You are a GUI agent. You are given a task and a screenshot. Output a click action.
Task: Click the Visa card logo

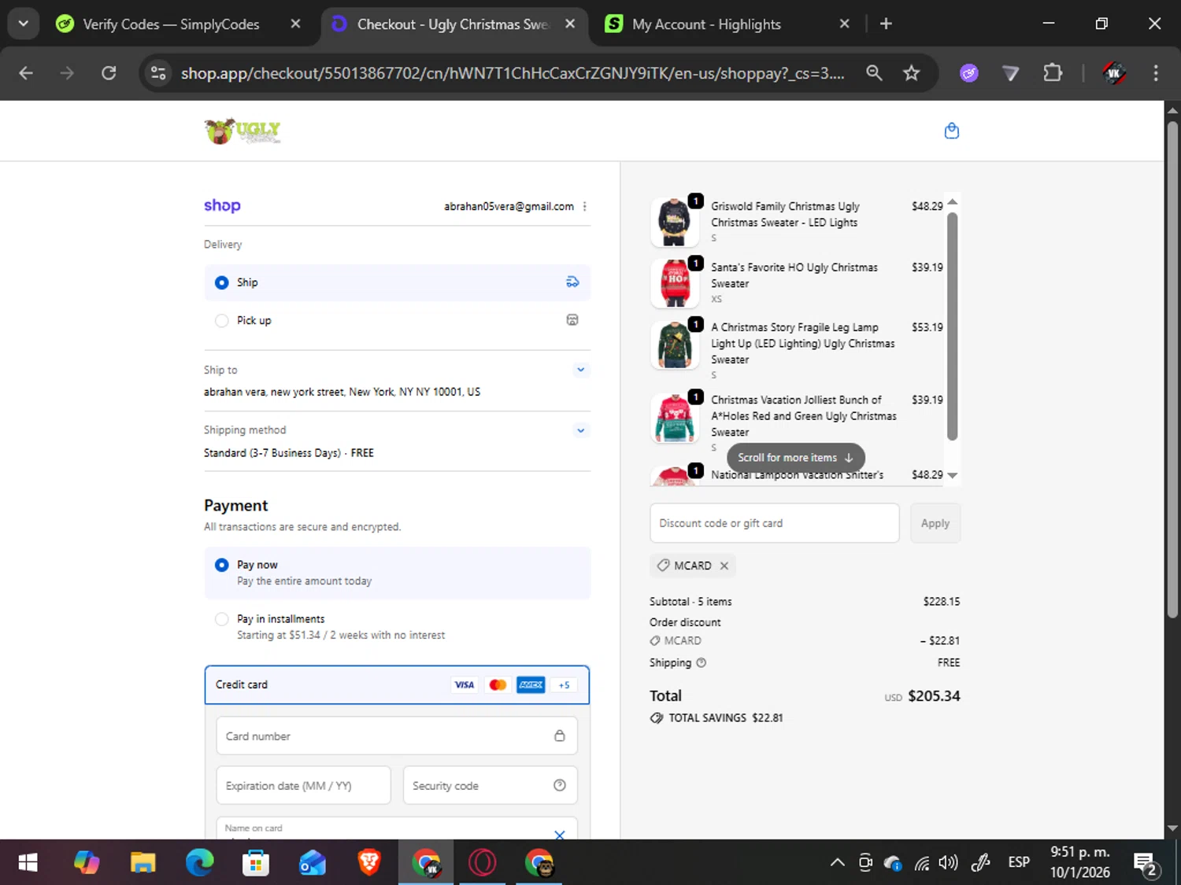tap(465, 685)
